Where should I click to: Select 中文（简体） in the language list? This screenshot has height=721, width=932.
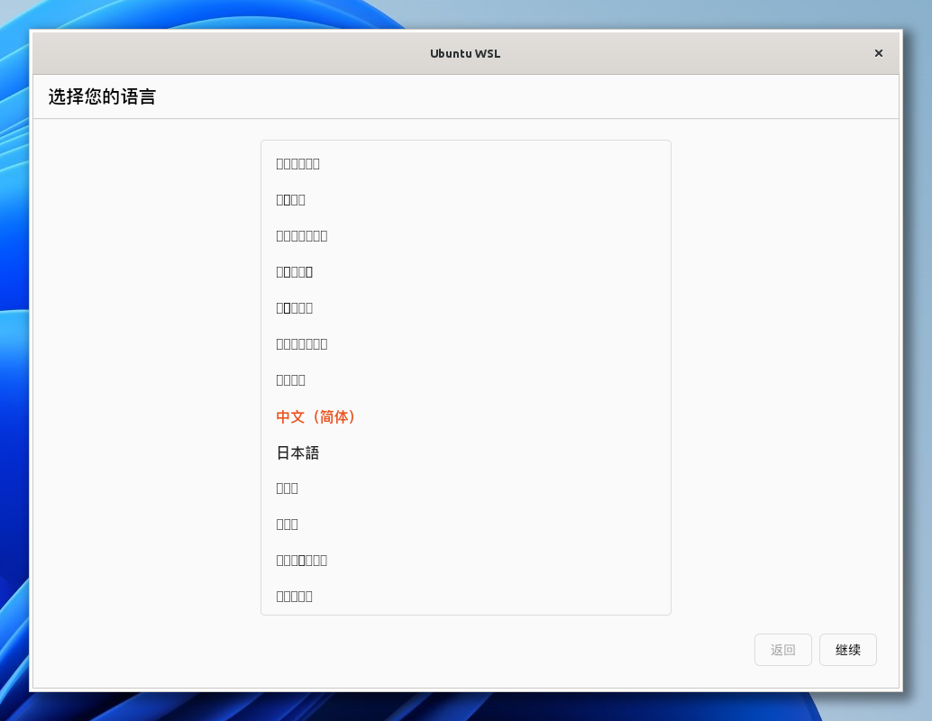(316, 416)
